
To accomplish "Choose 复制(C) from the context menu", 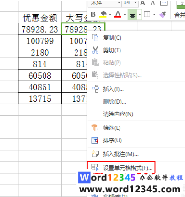I will [137, 38].
